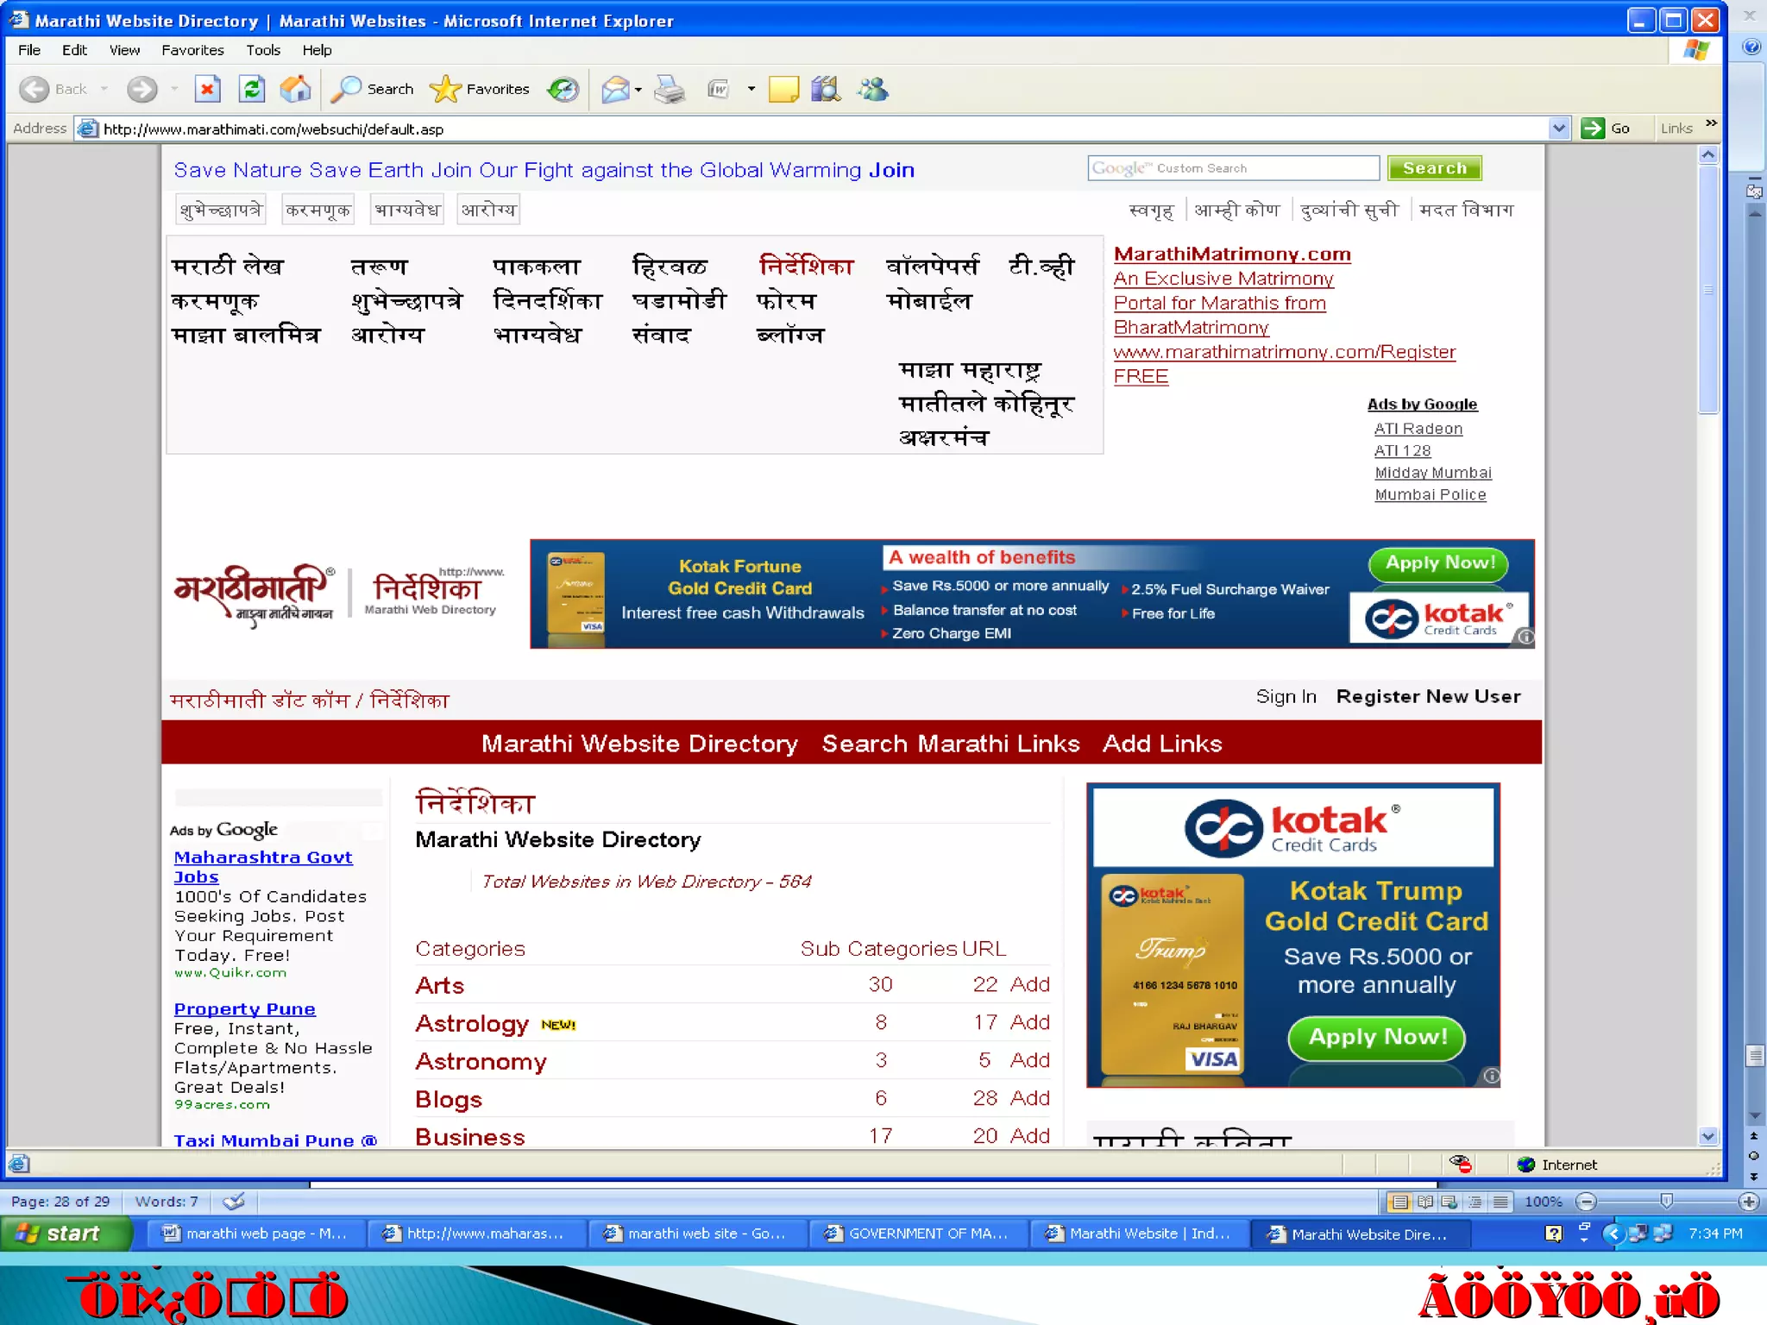This screenshot has width=1767, height=1325.
Task: Open the History toolbar icon
Action: pyautogui.click(x=563, y=89)
